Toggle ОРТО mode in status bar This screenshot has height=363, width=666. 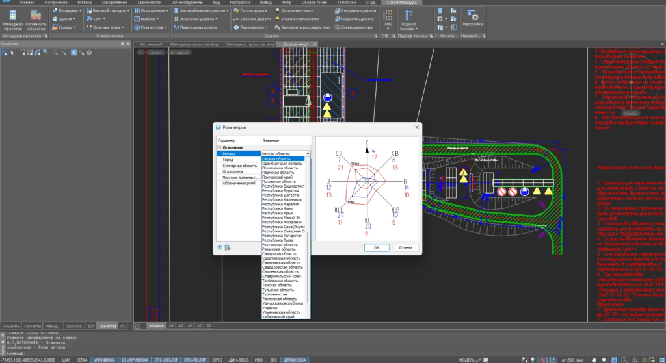218,359
